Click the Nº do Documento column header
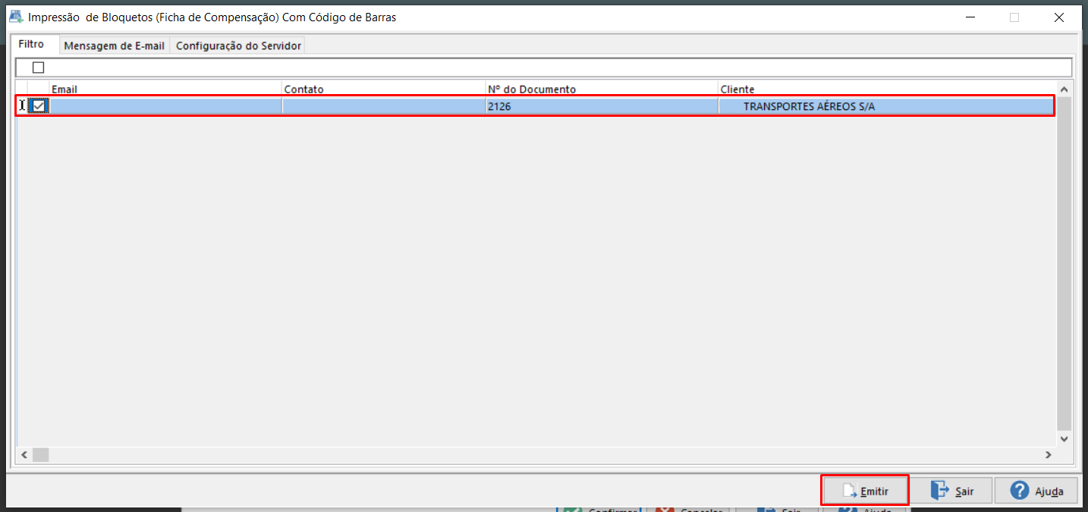The width and height of the screenshot is (1088, 512). pyautogui.click(x=602, y=89)
